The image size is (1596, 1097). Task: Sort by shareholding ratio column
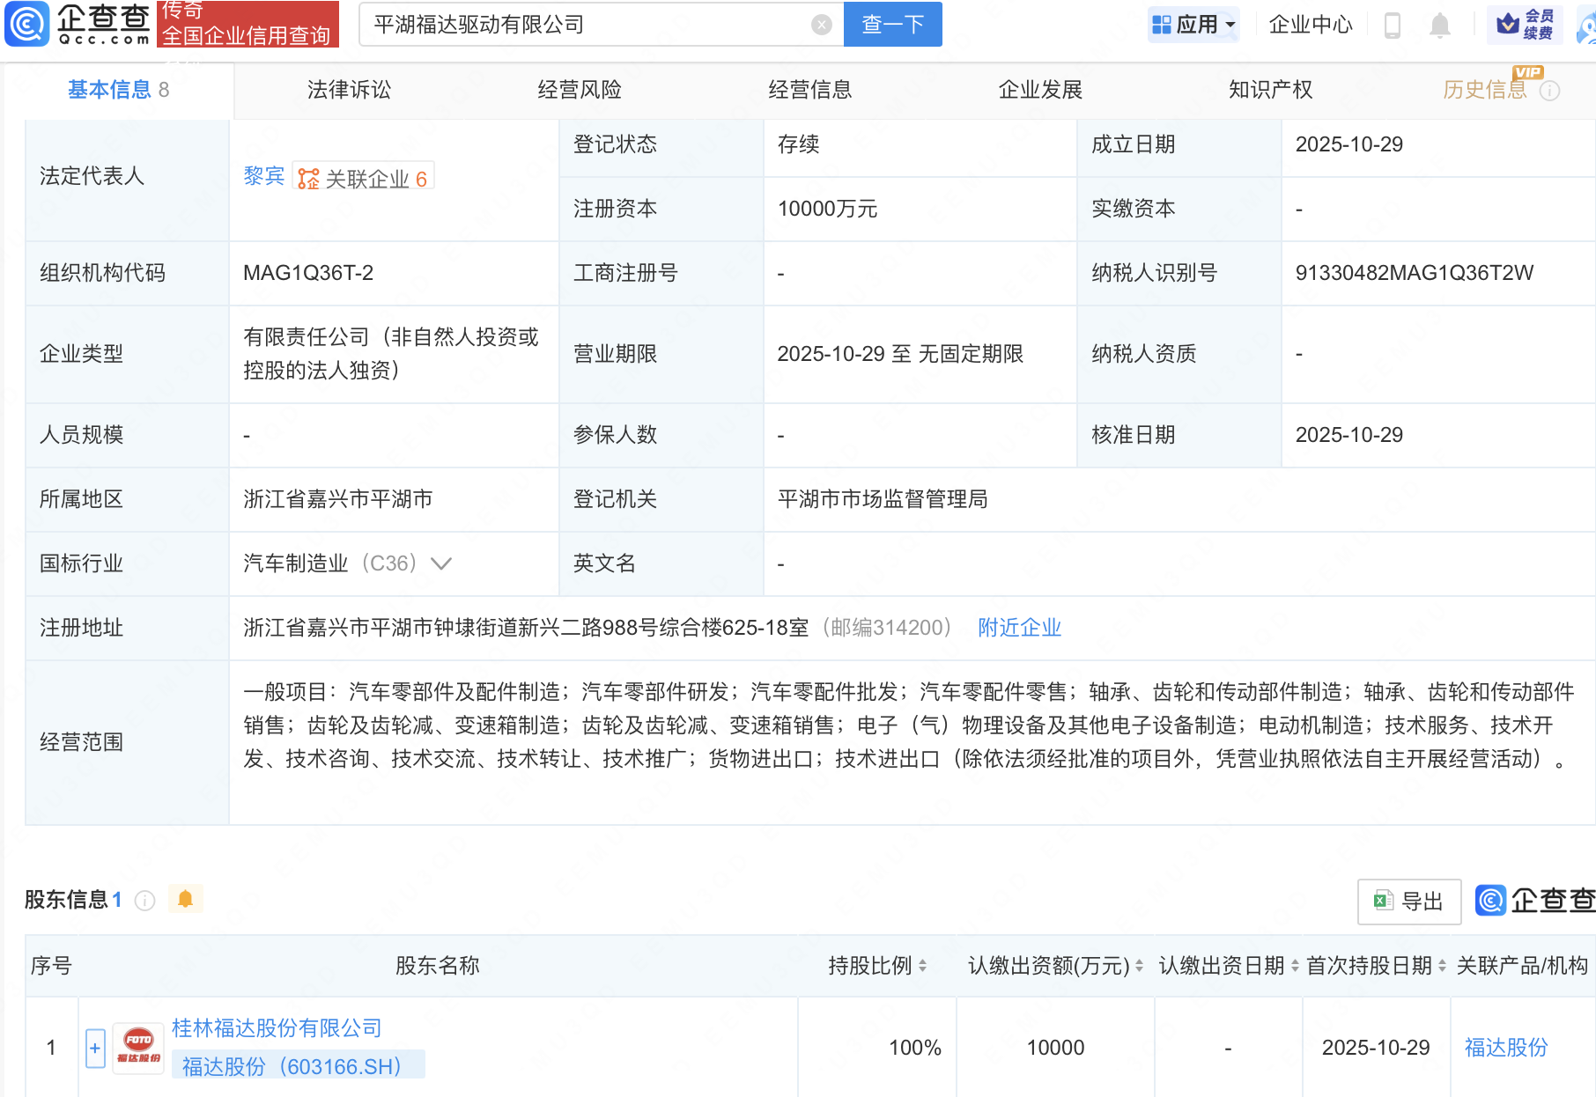tap(922, 966)
